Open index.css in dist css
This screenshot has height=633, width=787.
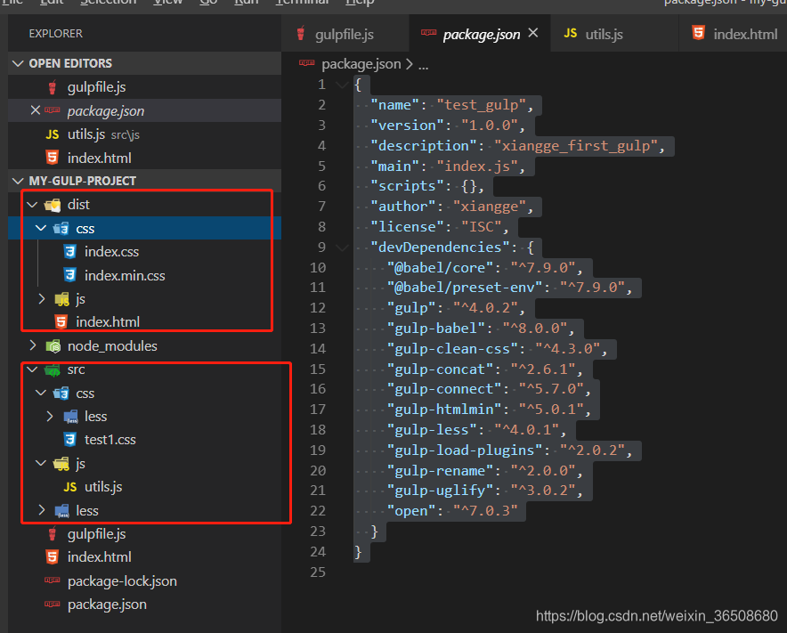111,251
